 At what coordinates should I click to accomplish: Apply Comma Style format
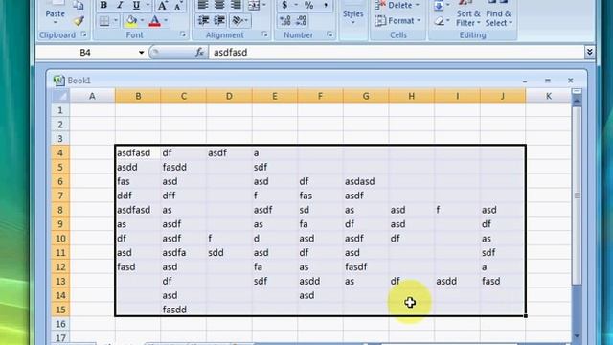point(326,5)
